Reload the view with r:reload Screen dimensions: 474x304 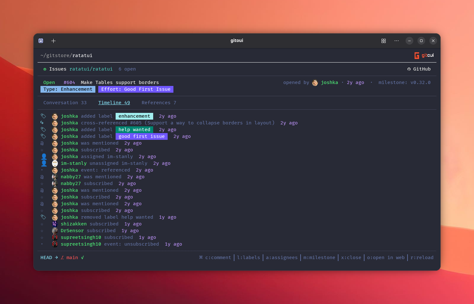422,258
